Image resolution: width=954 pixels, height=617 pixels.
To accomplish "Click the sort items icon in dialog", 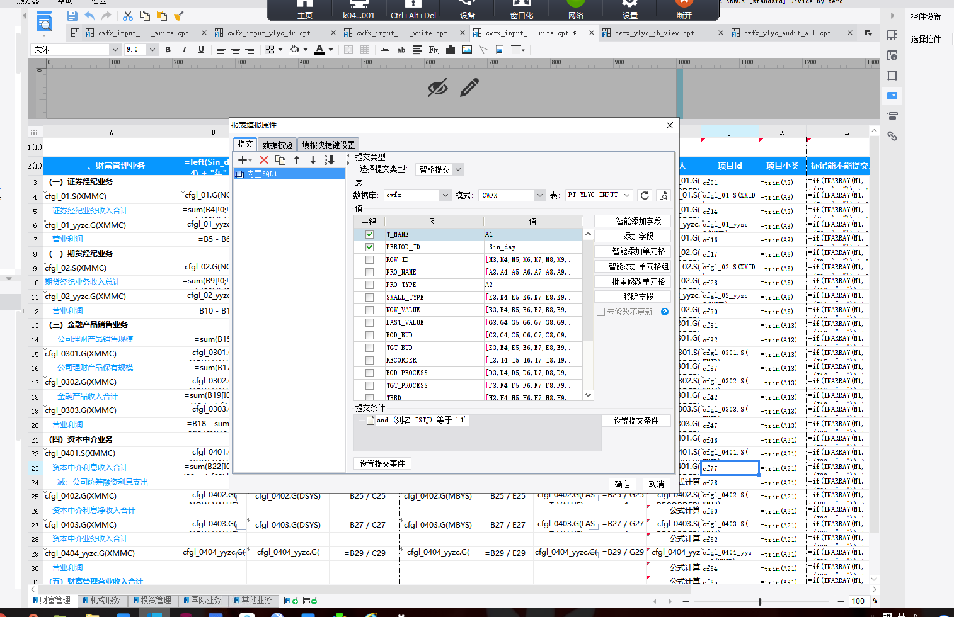I will 329,160.
